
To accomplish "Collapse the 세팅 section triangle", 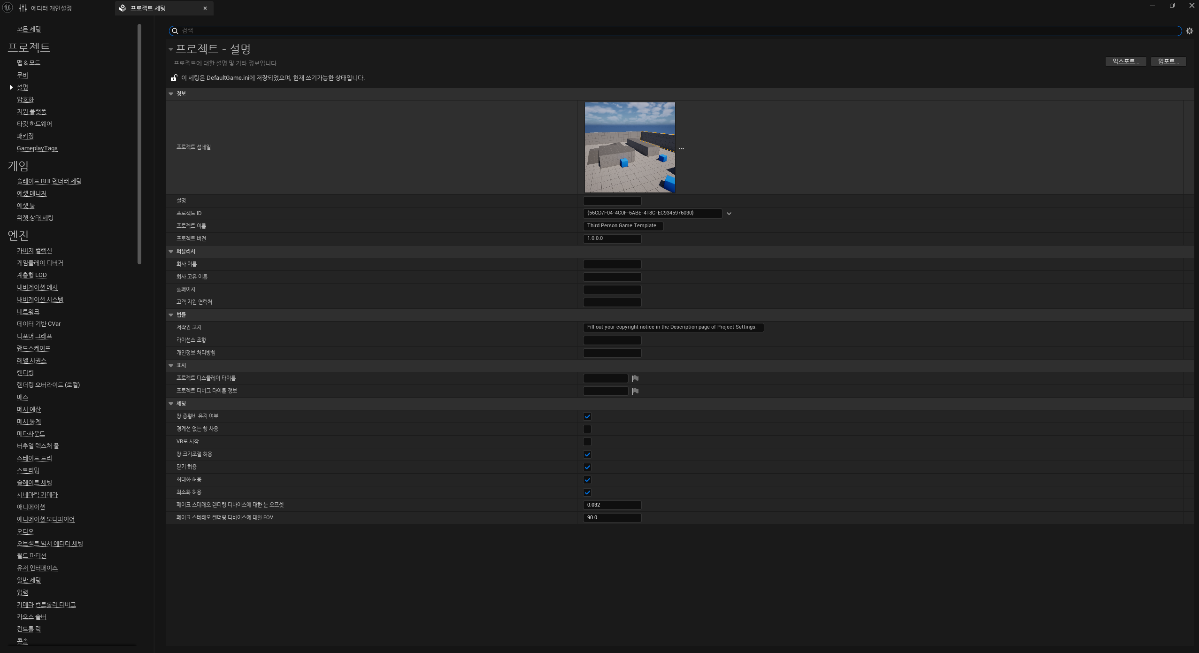I will 171,404.
